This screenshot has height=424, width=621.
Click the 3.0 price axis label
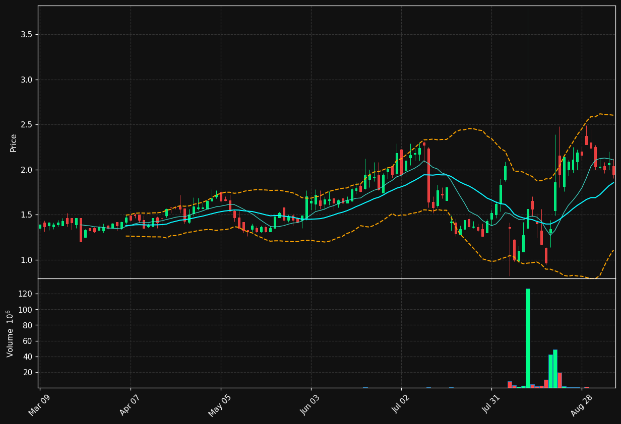click(26, 80)
